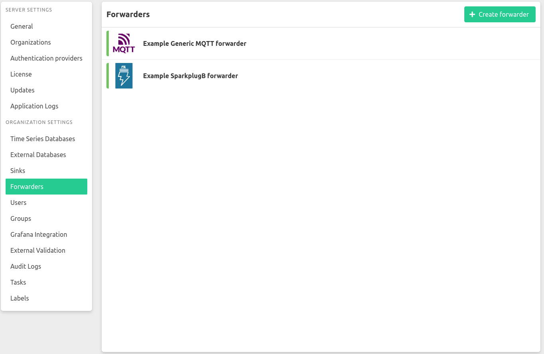Open Authentication providers page
This screenshot has height=354, width=544.
click(46, 58)
